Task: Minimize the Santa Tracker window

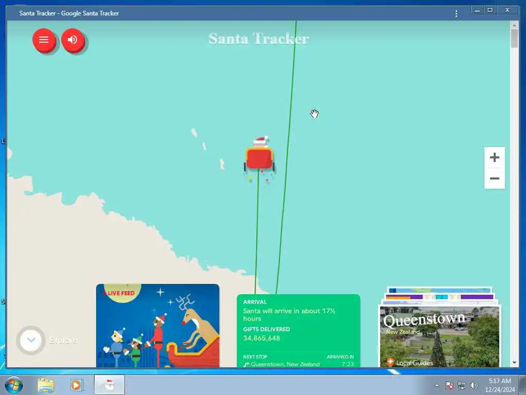Action: click(x=477, y=10)
